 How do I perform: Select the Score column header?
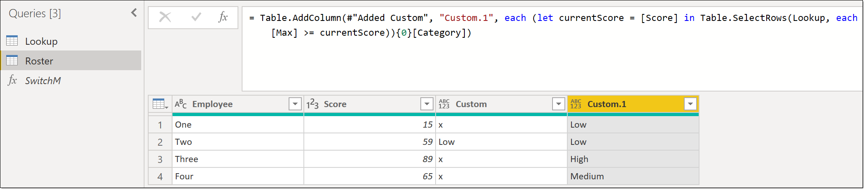[370, 104]
